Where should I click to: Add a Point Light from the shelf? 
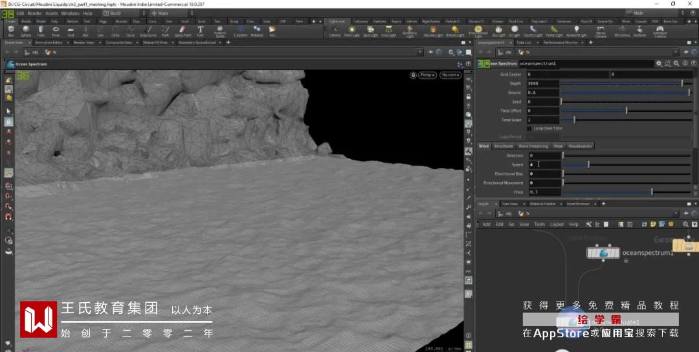point(351,30)
